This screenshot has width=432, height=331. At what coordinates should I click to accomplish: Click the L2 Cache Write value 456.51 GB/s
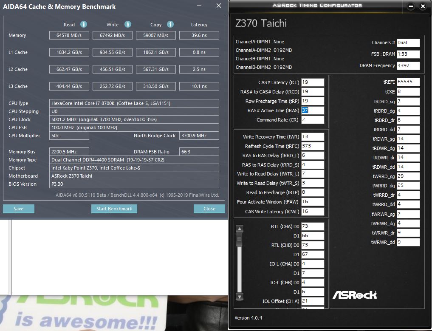click(x=113, y=69)
